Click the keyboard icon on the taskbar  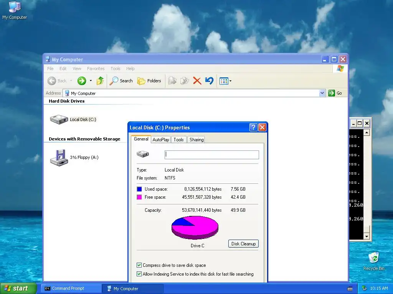click(x=350, y=289)
